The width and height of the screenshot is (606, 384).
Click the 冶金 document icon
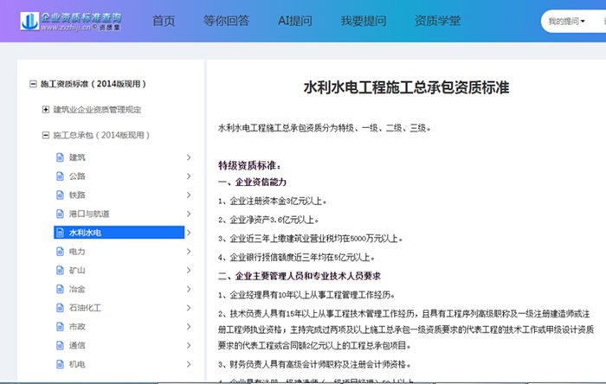(60, 289)
